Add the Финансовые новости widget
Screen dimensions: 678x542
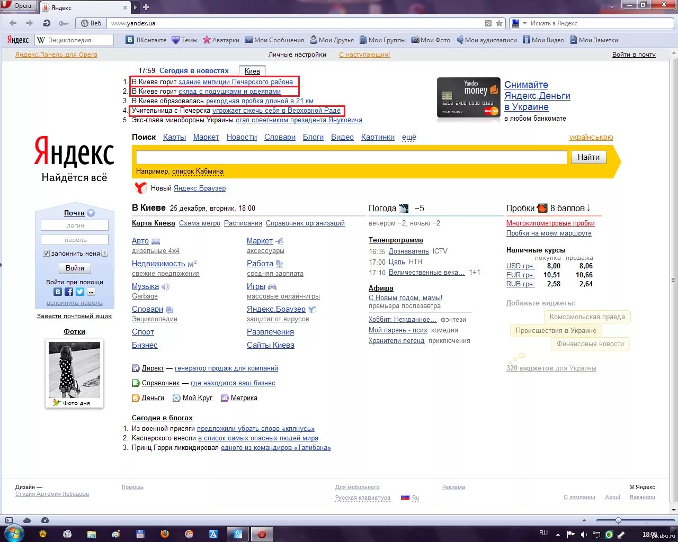pos(590,344)
